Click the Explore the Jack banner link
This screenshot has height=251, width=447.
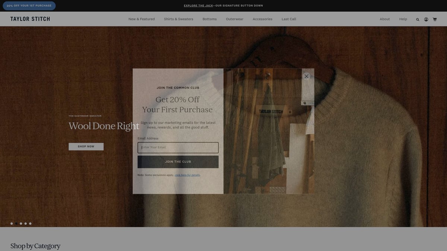(199, 6)
